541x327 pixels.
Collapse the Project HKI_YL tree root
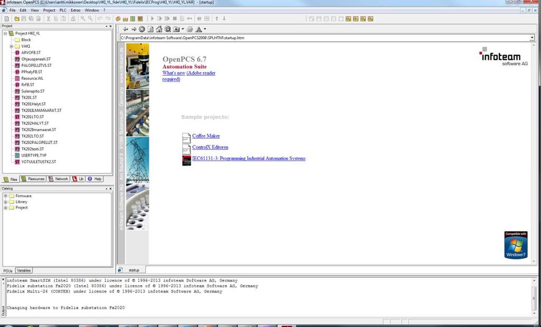coord(5,33)
